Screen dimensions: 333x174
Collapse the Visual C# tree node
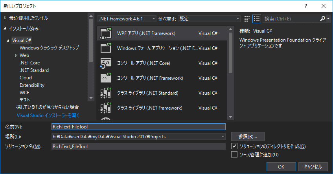[x=8, y=40]
